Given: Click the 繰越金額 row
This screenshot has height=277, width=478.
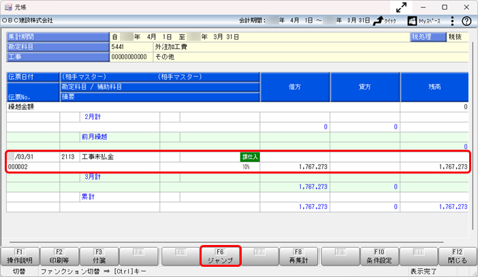Looking at the screenshot, I should coord(238,107).
